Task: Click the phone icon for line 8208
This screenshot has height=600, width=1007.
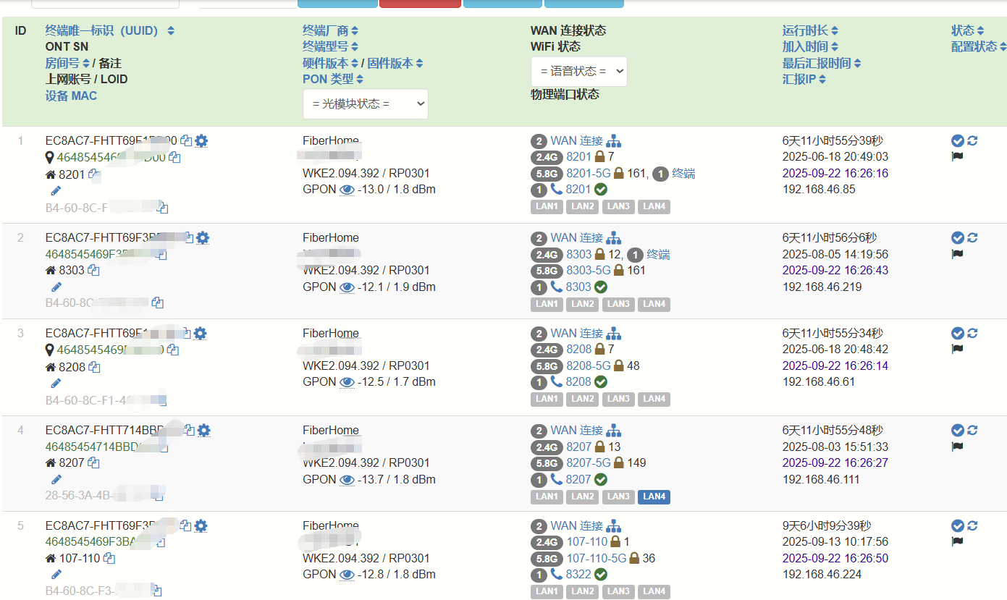Action: point(556,381)
